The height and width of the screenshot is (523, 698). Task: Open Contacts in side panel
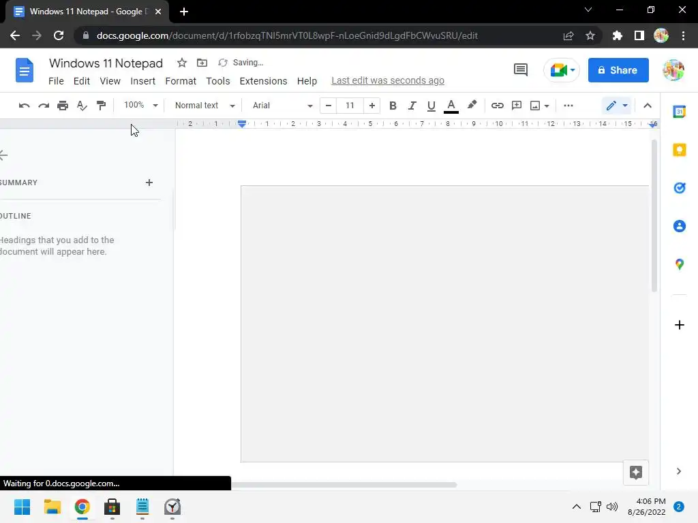(x=680, y=226)
